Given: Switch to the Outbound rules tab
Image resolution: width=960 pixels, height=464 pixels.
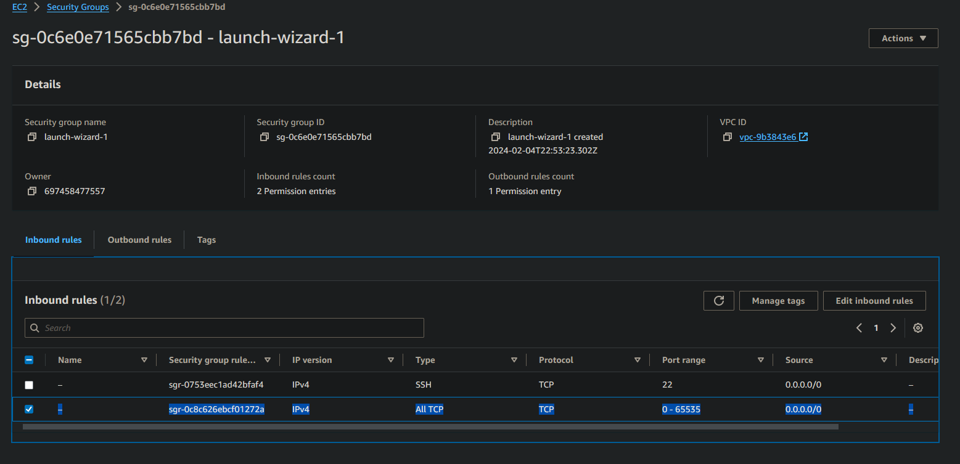Looking at the screenshot, I should 139,240.
